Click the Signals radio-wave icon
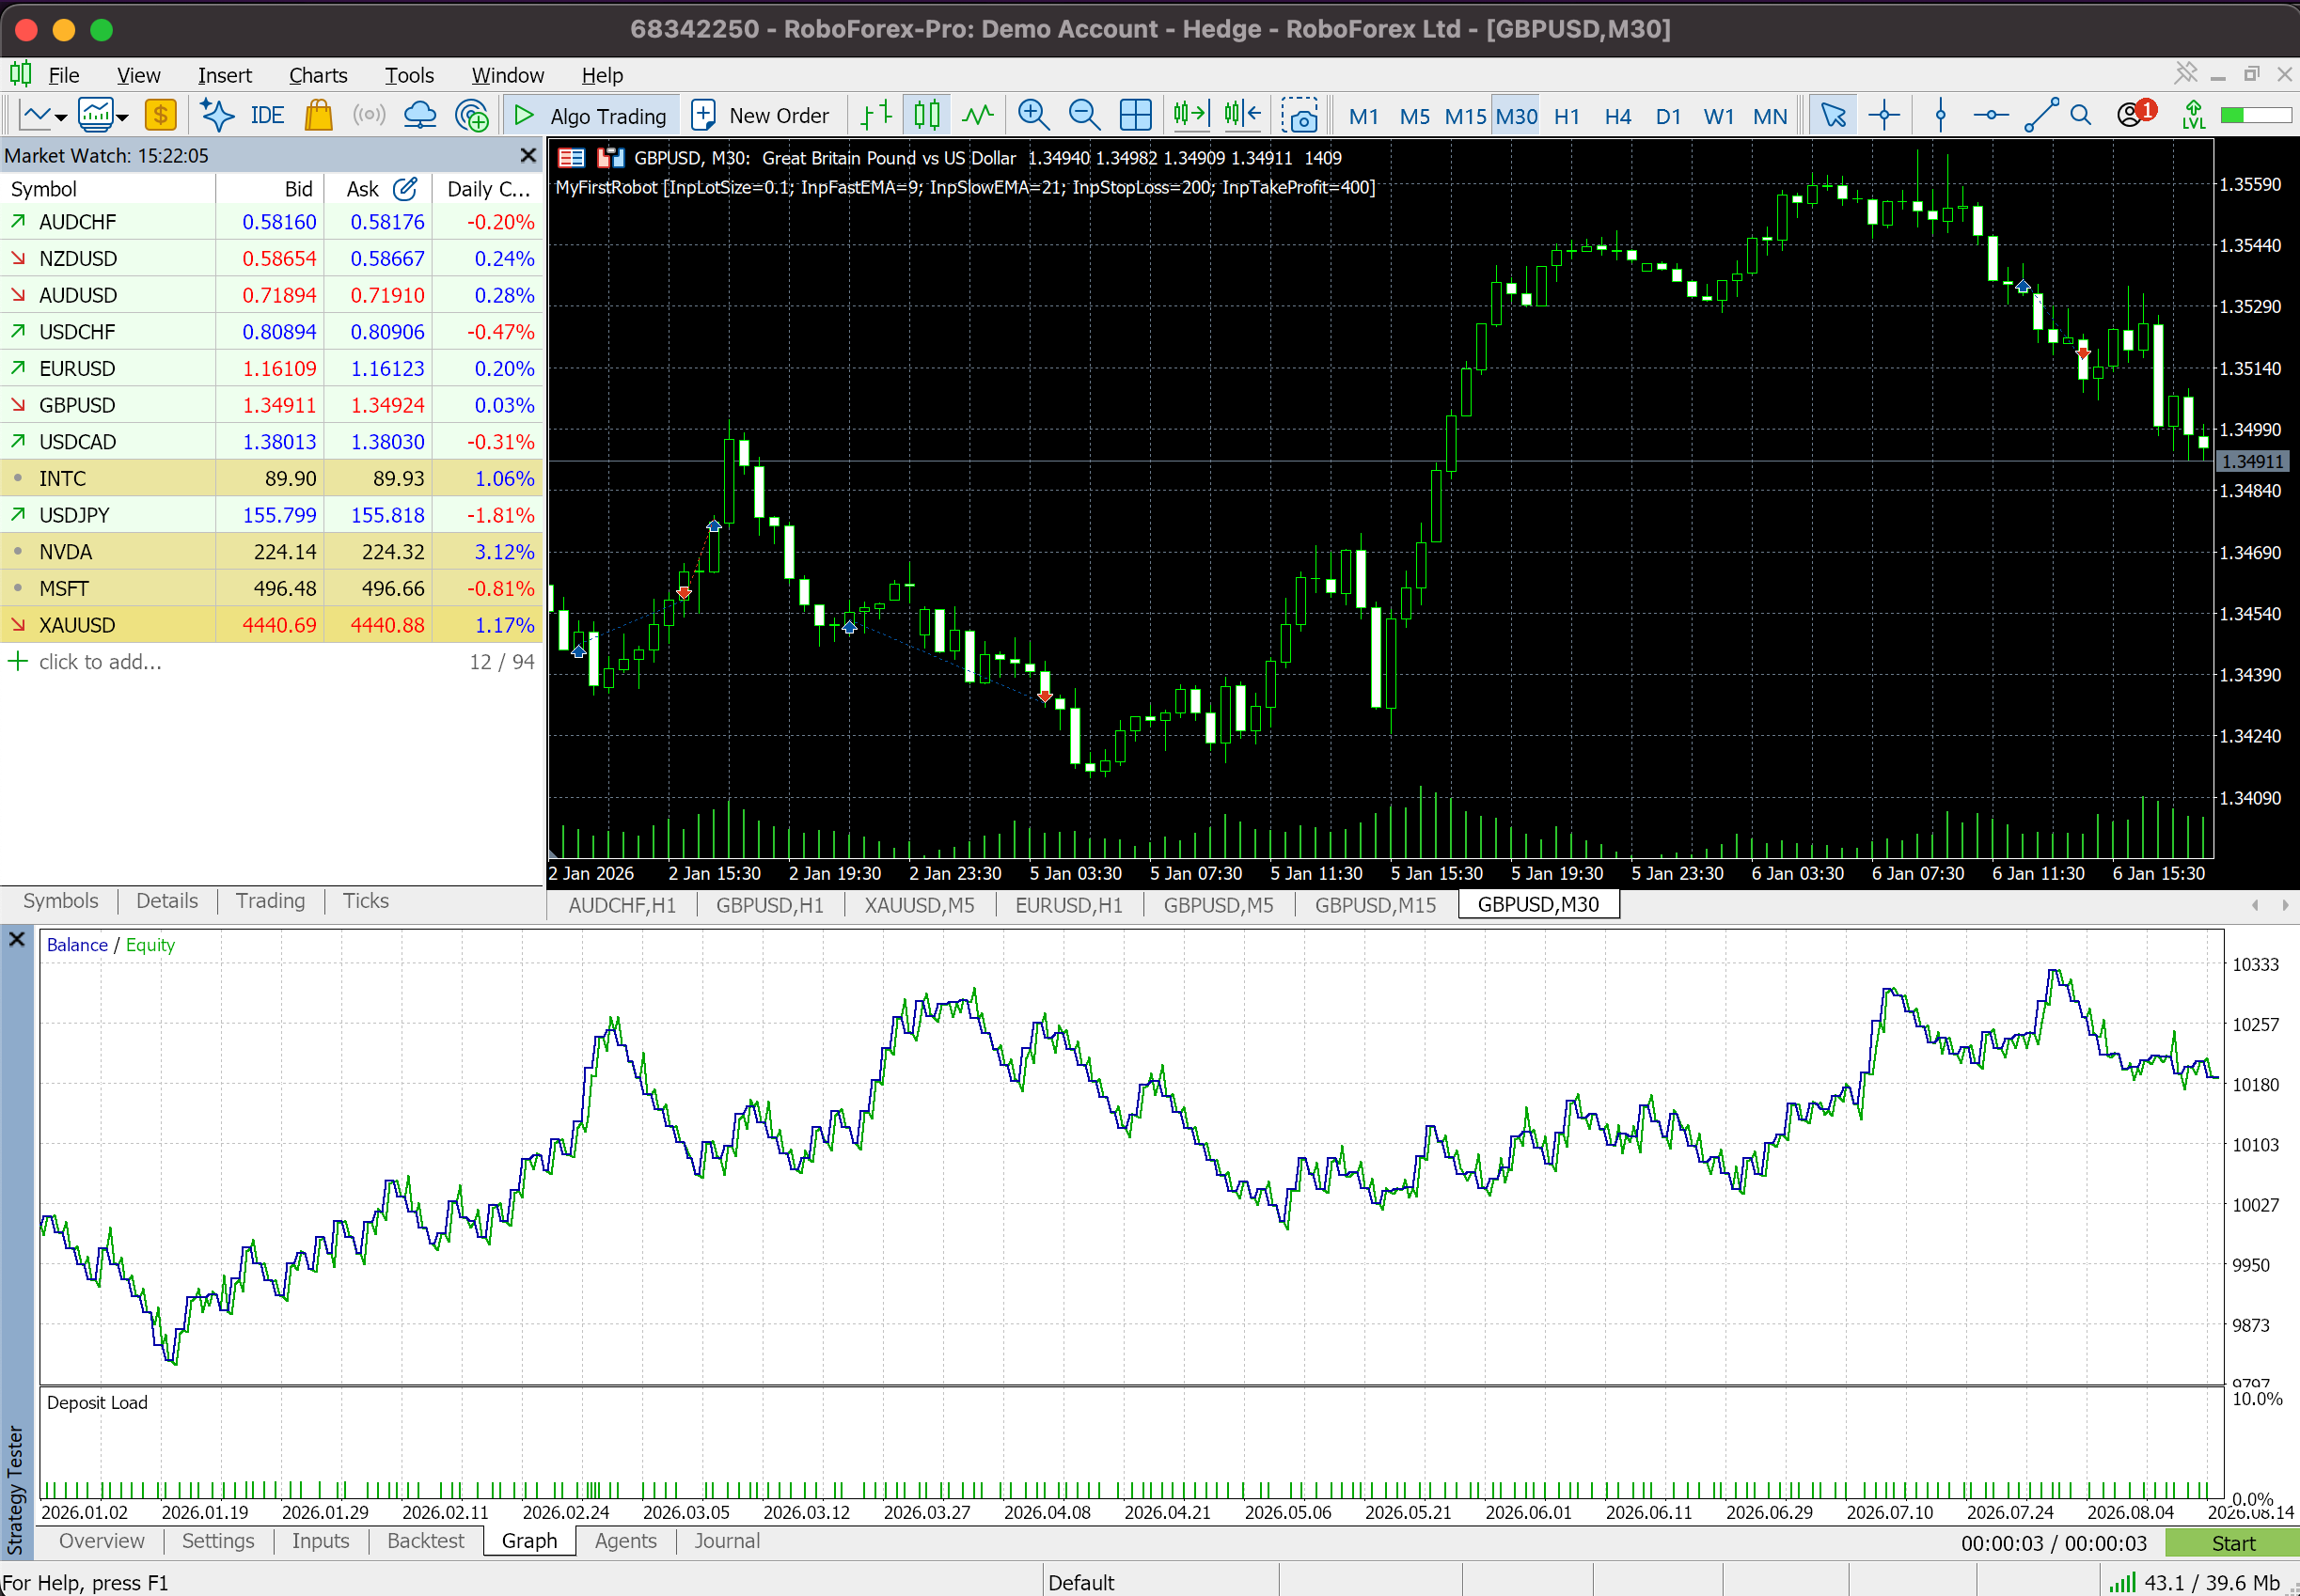This screenshot has width=2300, height=1596. tap(370, 115)
